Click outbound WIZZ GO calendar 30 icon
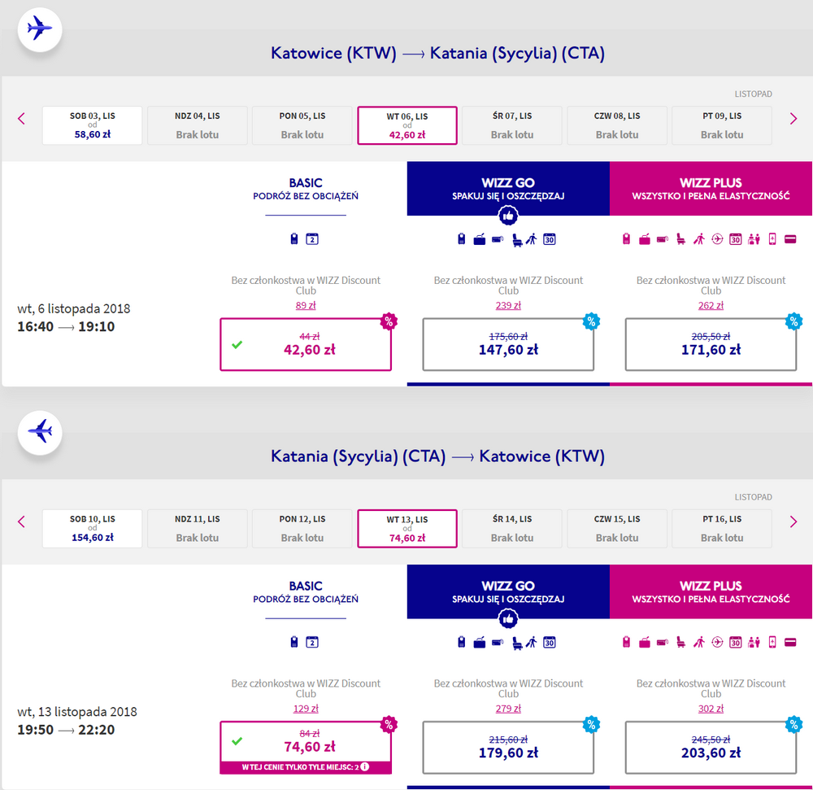This screenshot has width=813, height=790. pyautogui.click(x=549, y=239)
